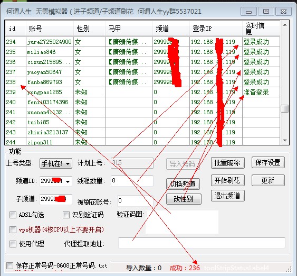This screenshot has width=297, height=276.
Task: Open the 上号类型 dropdown
Action: [56, 163]
